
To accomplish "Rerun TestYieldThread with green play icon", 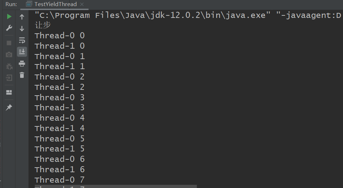I will pos(9,16).
